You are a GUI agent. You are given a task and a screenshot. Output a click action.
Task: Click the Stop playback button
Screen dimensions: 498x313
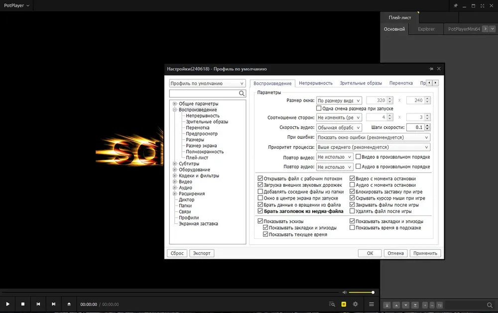[23, 304]
